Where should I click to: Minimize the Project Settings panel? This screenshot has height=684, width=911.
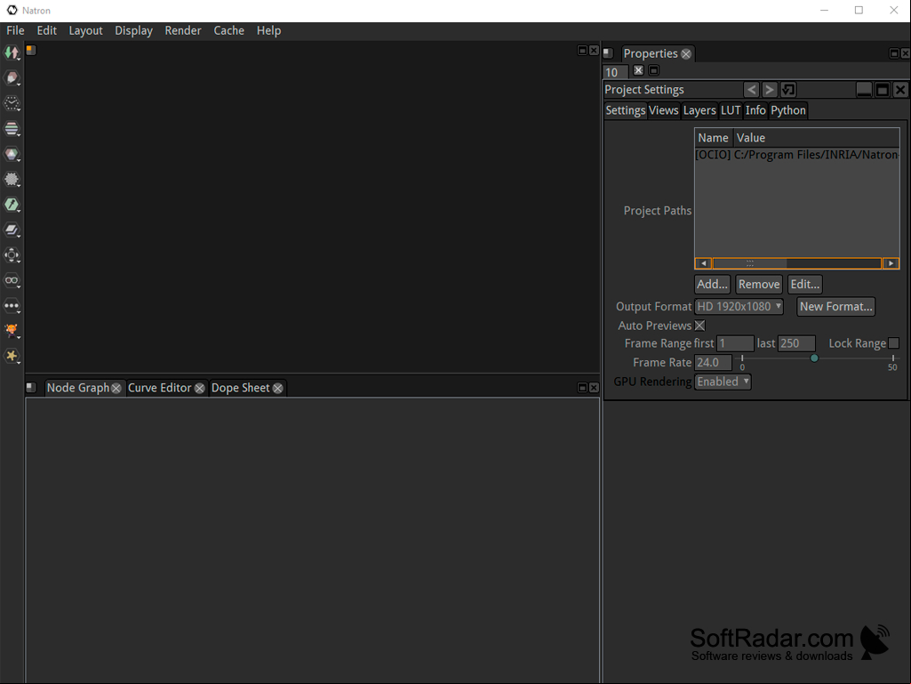pos(864,90)
